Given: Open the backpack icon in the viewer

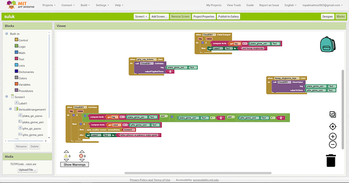Looking at the screenshot, I should pyautogui.click(x=328, y=44).
